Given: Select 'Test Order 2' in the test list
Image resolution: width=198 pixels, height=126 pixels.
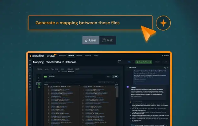Looking at the screenshot, I should (x=39, y=86).
